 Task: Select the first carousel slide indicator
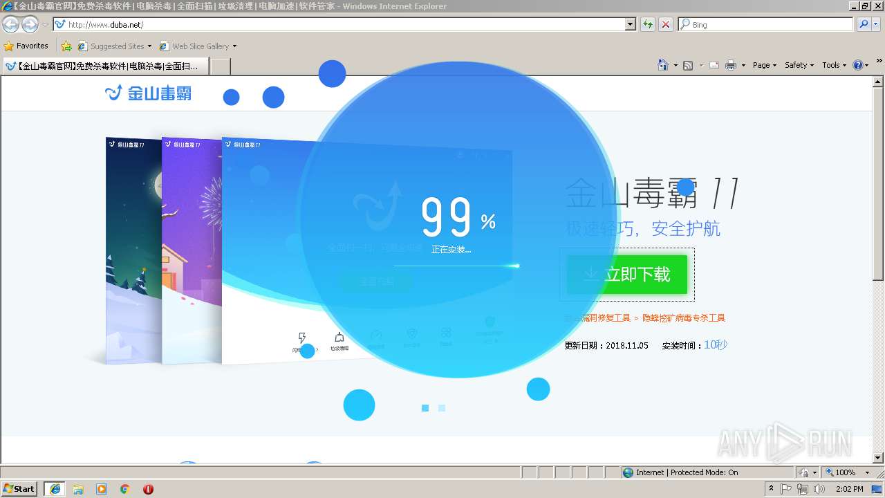tap(425, 408)
